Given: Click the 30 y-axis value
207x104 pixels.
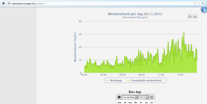Looking at the screenshot, I should [80, 34].
